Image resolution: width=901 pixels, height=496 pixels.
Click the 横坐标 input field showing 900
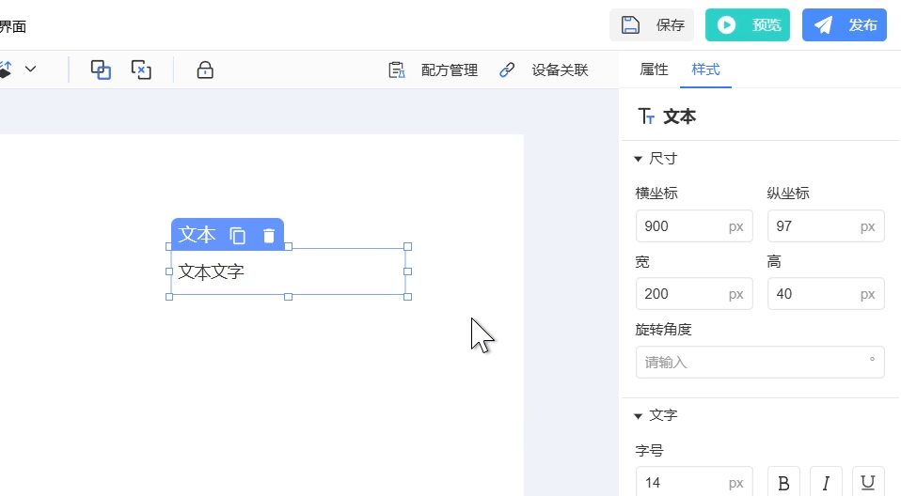[682, 226]
